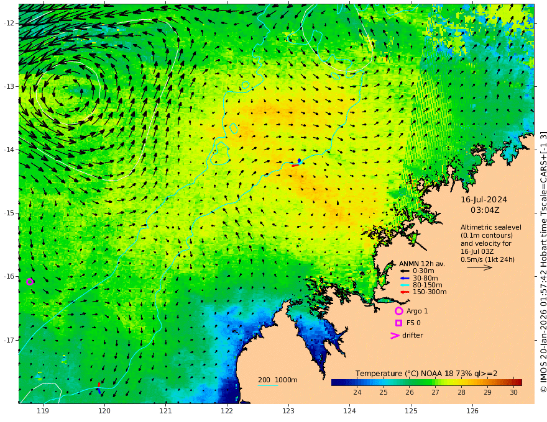The image size is (547, 422).
Task: Click the 'FS 0' legend label
Action: tap(413, 323)
